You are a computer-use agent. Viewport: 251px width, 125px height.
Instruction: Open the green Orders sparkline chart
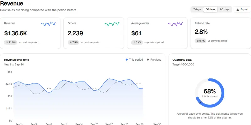(x=112, y=24)
